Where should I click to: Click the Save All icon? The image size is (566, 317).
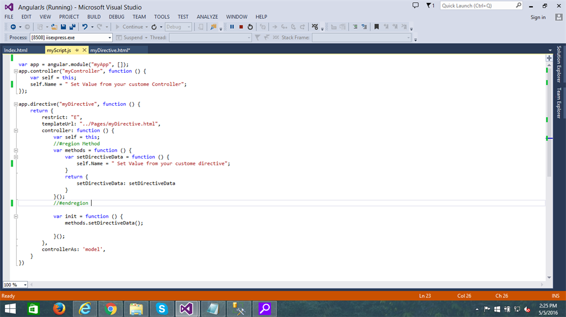72,27
